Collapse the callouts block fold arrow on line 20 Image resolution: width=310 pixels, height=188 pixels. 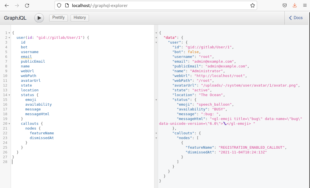click(x=9, y=124)
